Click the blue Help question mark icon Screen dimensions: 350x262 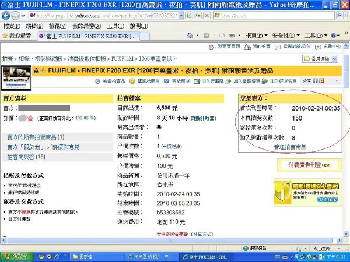(x=334, y=36)
